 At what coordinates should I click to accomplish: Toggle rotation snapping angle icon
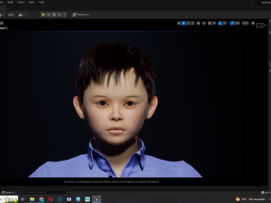pos(220,23)
